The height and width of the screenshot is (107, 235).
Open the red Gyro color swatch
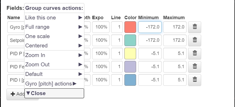click(130, 27)
